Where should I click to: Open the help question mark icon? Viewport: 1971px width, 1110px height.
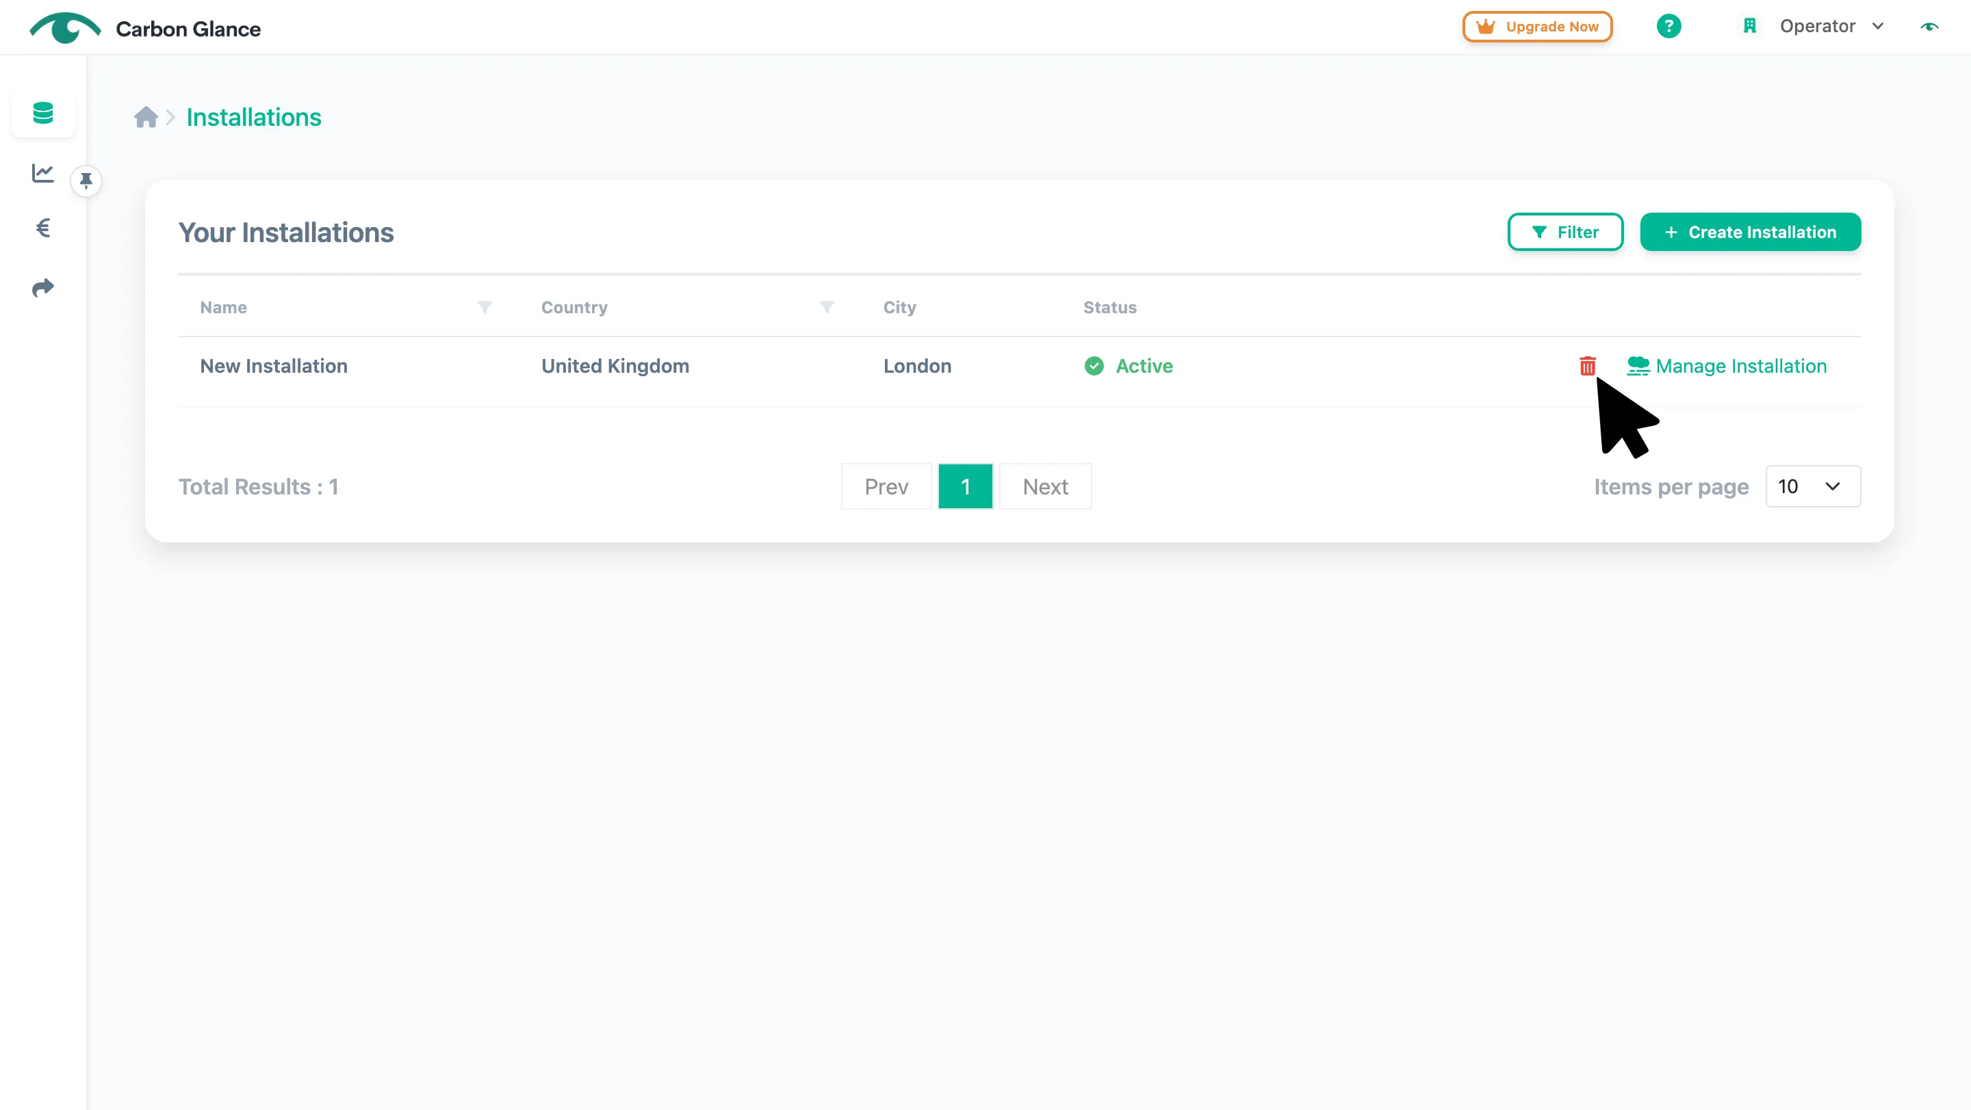click(1669, 27)
